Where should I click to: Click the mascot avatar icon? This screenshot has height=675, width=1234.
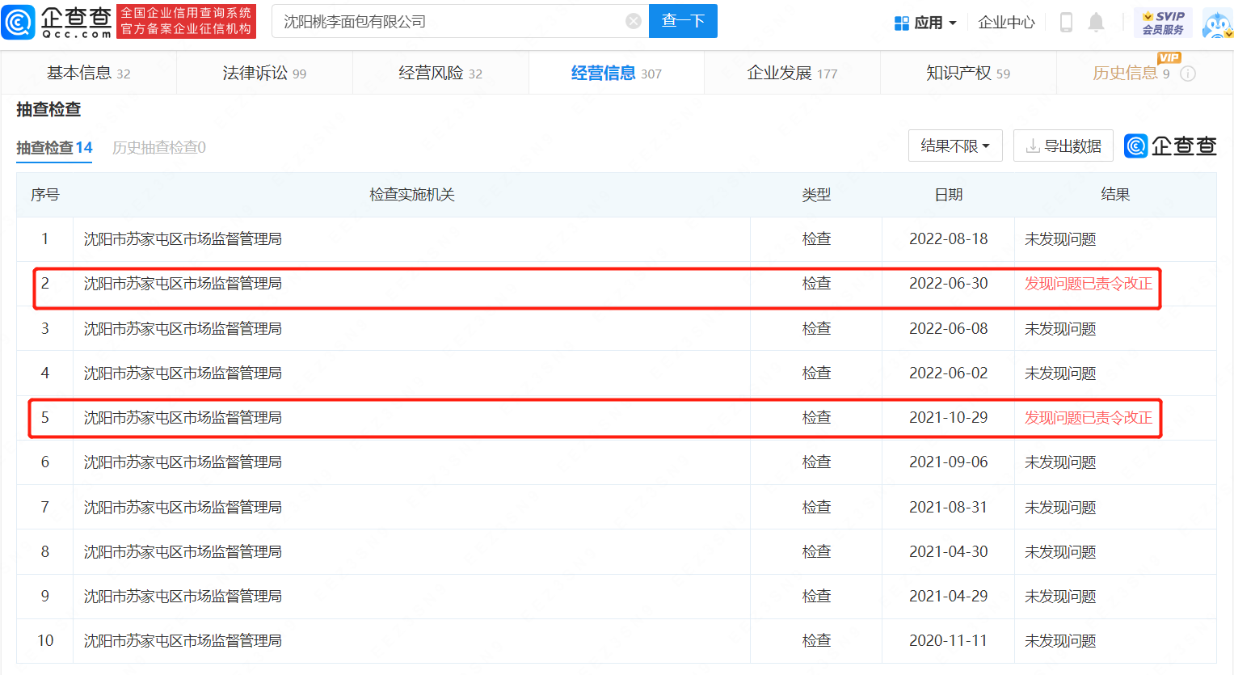tap(1217, 23)
